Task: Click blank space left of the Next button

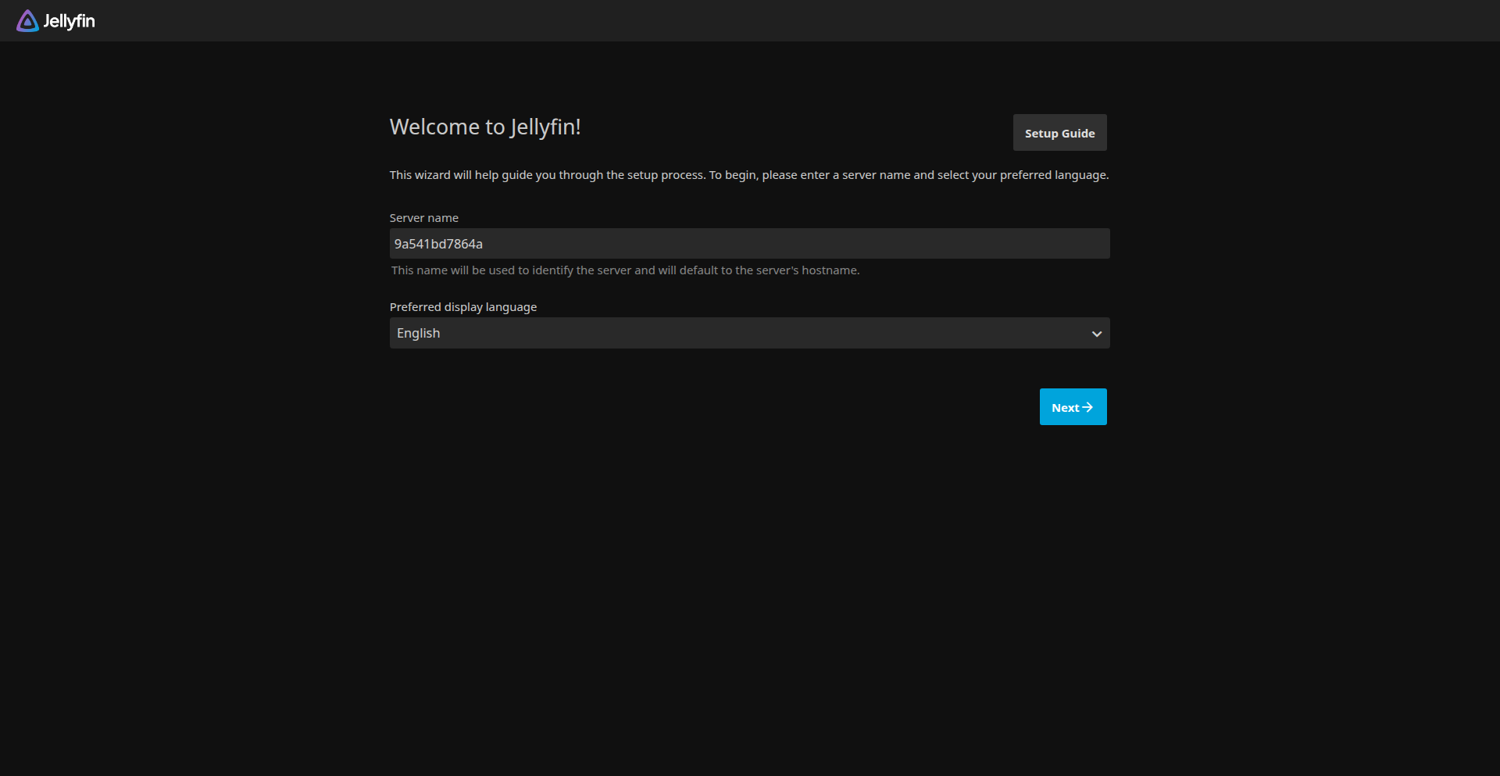Action: point(703,407)
